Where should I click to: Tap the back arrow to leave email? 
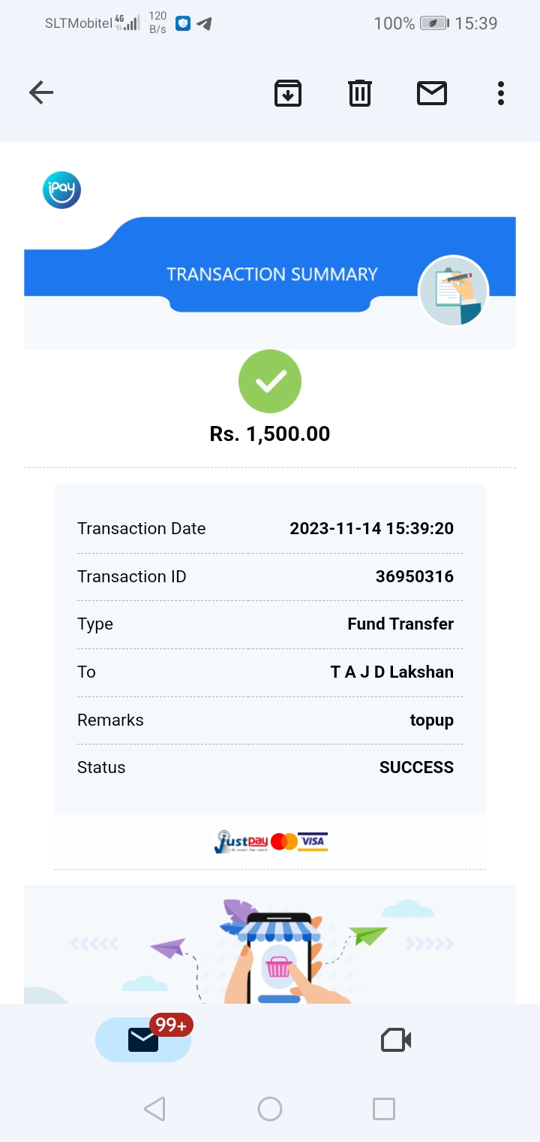tap(41, 93)
